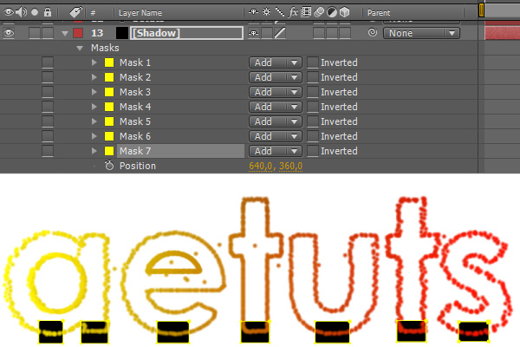Click the Shadow layer name field
The image size is (520, 347).
186,33
